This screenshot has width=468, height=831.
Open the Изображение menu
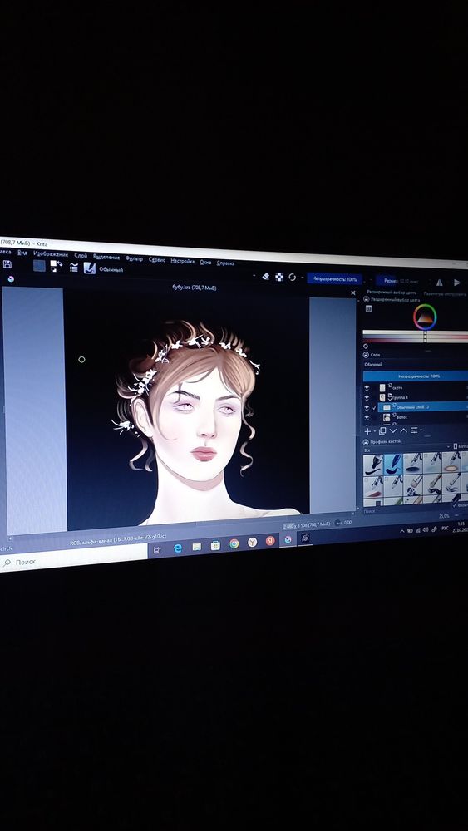51,254
